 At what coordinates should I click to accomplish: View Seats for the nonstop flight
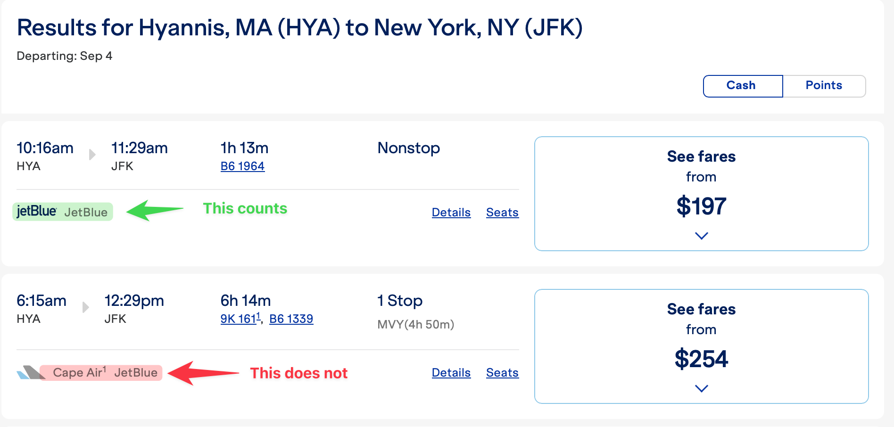click(x=502, y=213)
